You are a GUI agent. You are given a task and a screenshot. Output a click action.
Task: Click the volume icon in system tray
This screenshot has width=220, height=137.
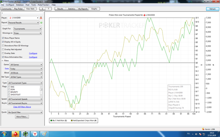196,134
